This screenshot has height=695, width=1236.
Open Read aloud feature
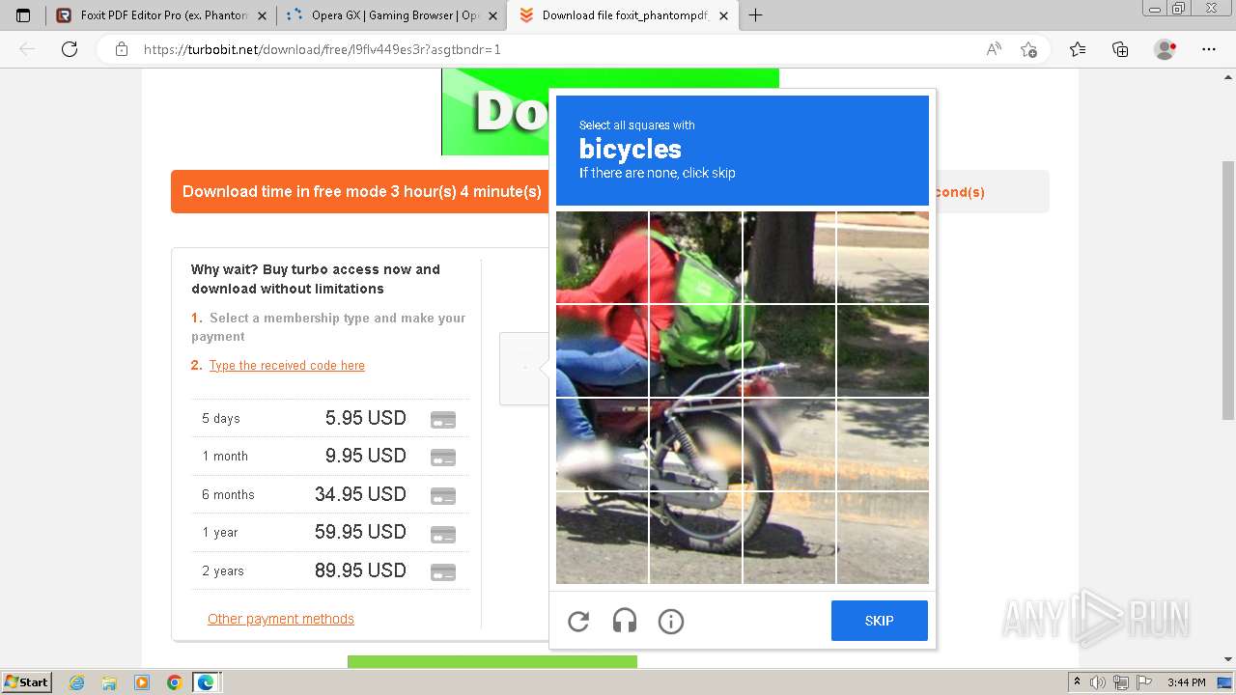click(994, 49)
